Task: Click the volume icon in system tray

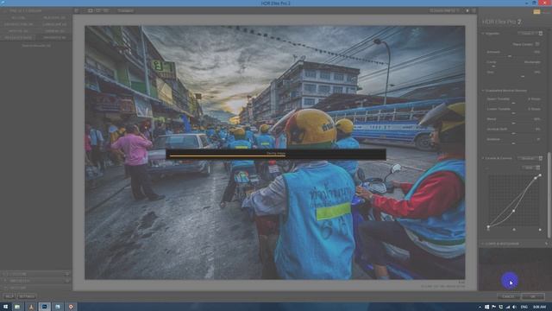Action: pyautogui.click(x=514, y=308)
